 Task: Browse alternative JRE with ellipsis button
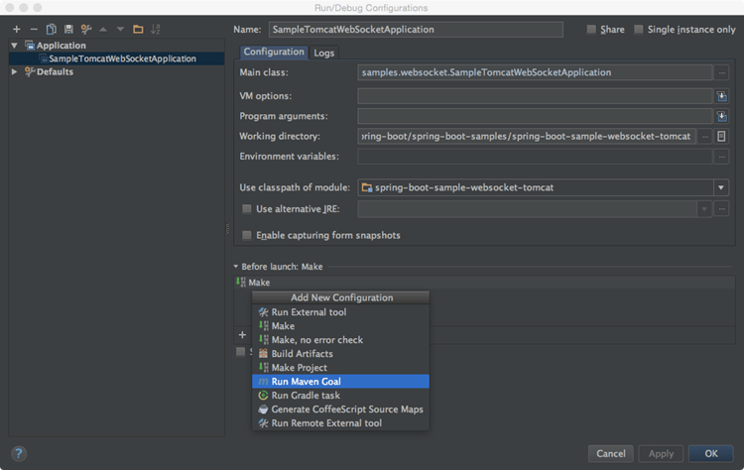pyautogui.click(x=722, y=208)
